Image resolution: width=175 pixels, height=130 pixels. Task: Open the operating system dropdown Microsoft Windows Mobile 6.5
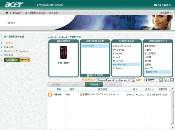pos(115,80)
